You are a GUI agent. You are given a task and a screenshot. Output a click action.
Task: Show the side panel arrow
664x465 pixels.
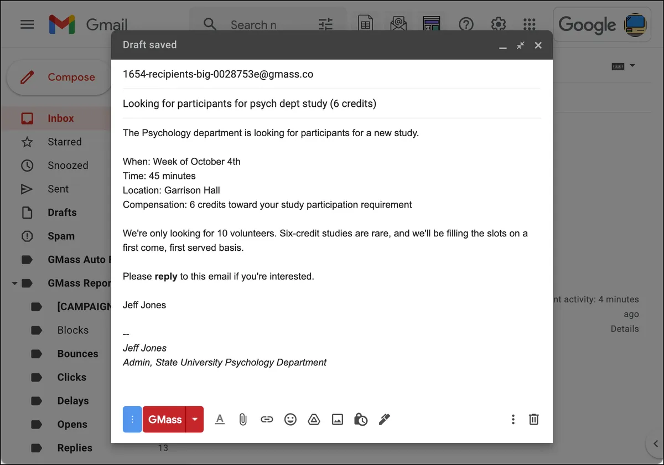655,443
